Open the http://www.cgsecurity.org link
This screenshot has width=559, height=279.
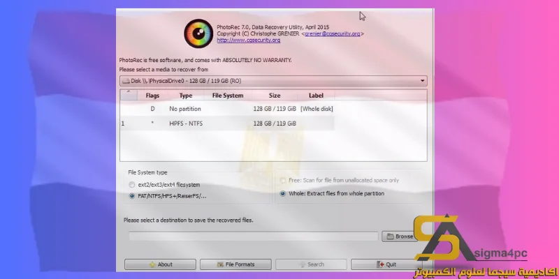coord(249,40)
